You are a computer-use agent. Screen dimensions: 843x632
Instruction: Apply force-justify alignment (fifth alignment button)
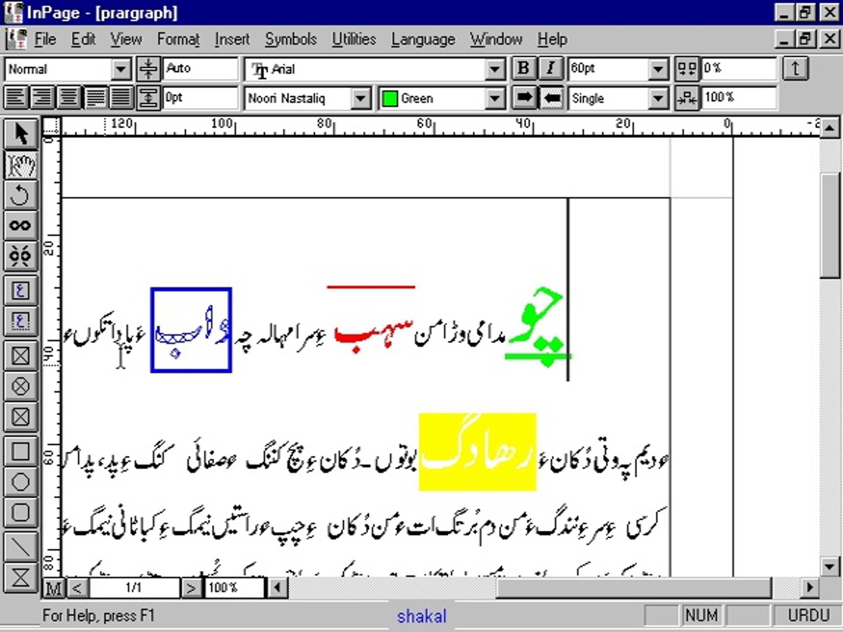[121, 98]
